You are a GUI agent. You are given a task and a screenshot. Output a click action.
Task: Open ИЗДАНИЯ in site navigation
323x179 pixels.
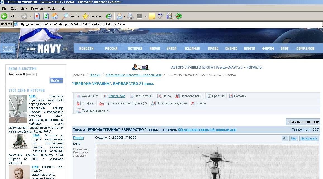pyautogui.click(x=193, y=48)
